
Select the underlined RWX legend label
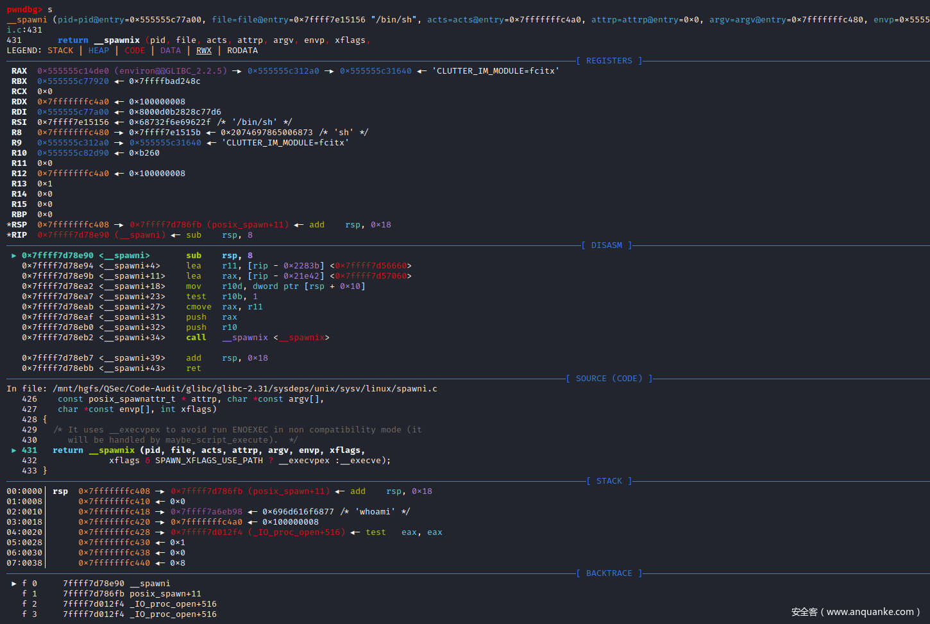click(204, 51)
